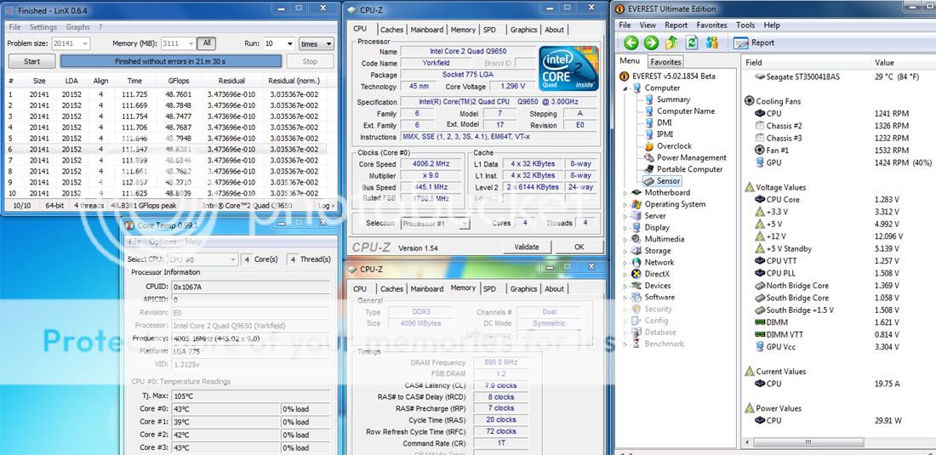The height and width of the screenshot is (455, 936).
Task: Select DMI item in EVEREST tree
Action: click(x=664, y=122)
